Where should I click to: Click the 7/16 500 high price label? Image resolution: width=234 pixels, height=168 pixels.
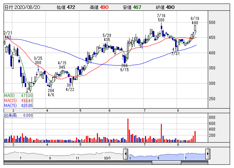point(161,18)
